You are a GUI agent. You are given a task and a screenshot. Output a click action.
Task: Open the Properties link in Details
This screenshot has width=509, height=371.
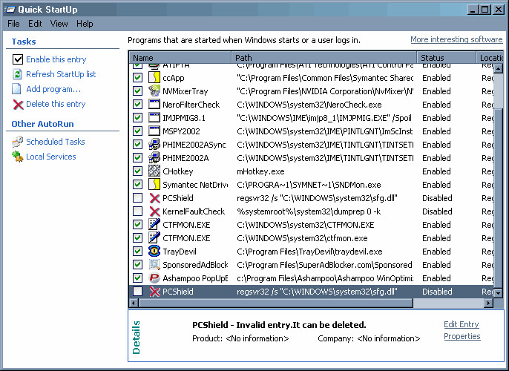(x=462, y=336)
